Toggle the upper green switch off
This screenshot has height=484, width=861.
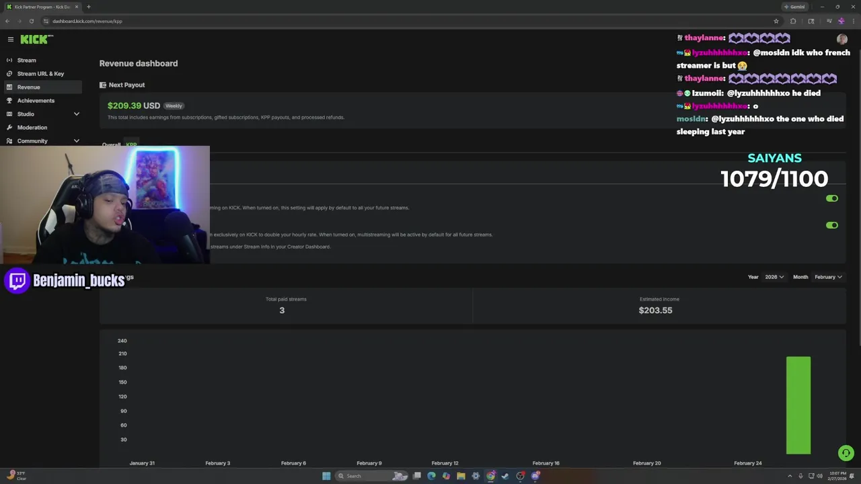[832, 198]
